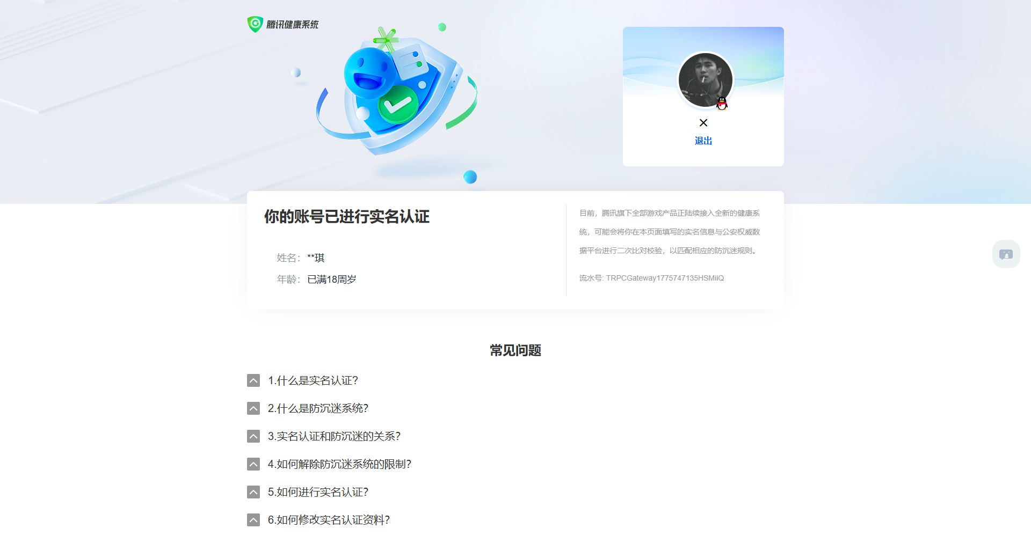
Task: Click the "退出" logout link
Action: (x=703, y=141)
